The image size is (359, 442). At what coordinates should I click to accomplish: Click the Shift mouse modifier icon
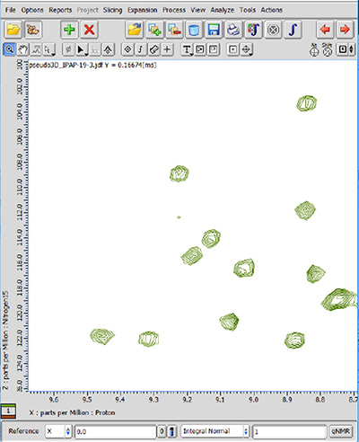(328, 49)
